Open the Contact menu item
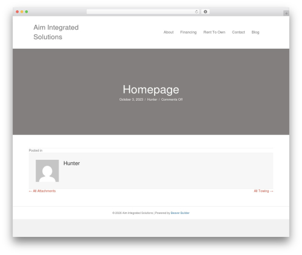 [x=239, y=32]
